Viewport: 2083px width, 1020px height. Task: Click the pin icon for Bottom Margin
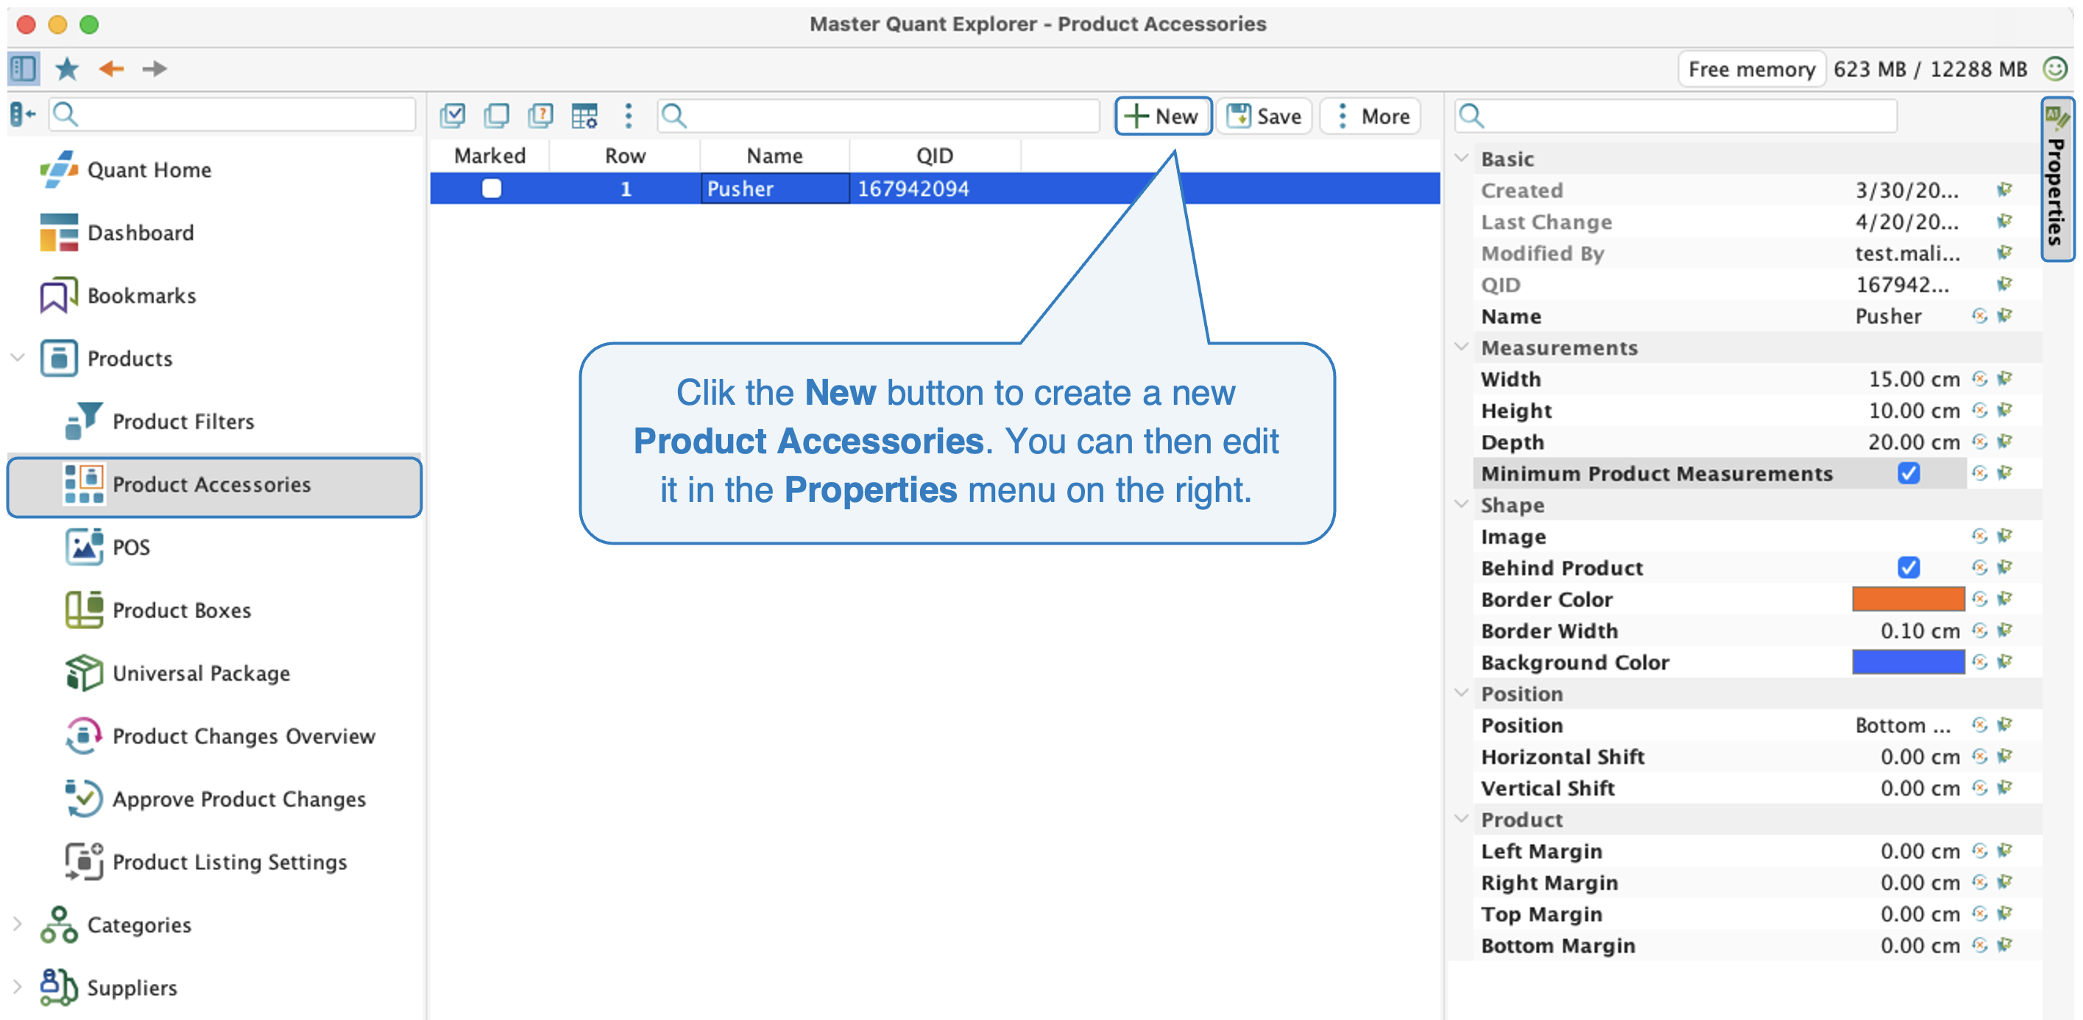2004,945
